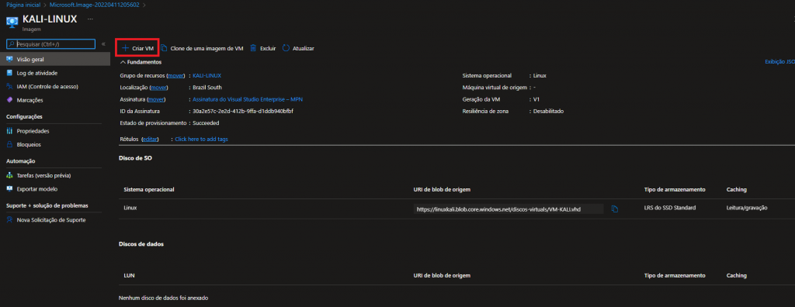795x307 pixels.
Task: Click the 'Brazil South' location value
Action: tap(207, 87)
